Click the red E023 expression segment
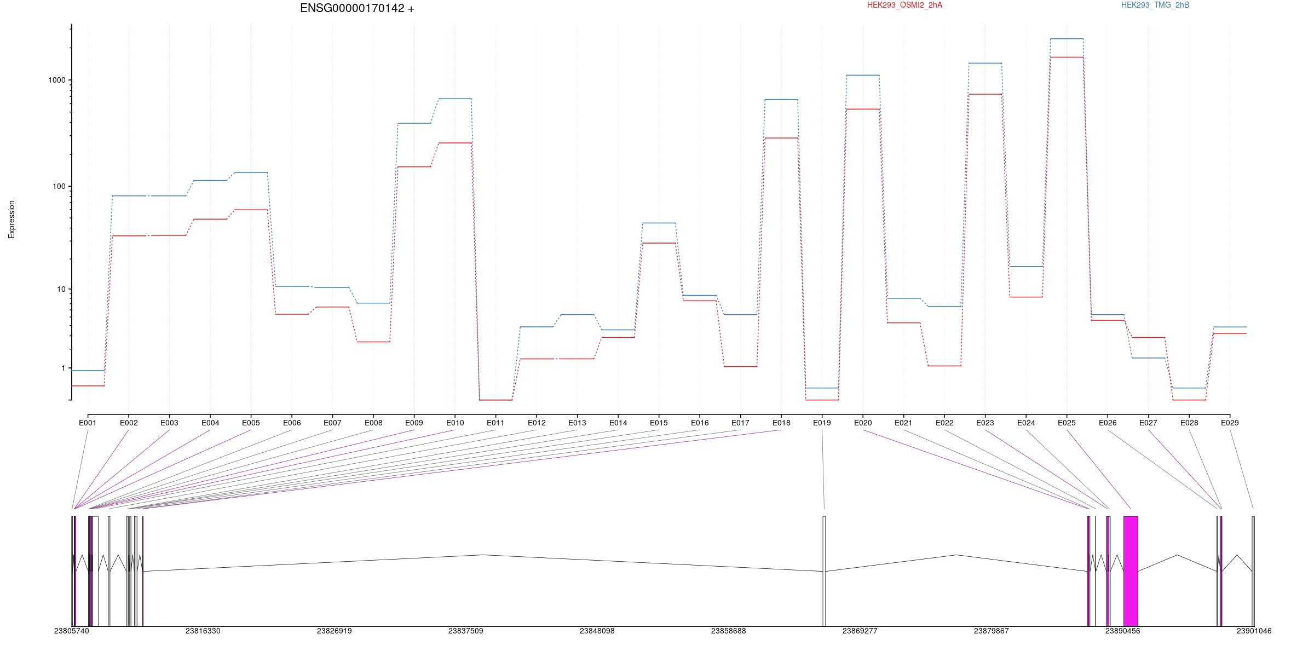Image resolution: width=1314 pixels, height=657 pixels. [985, 94]
